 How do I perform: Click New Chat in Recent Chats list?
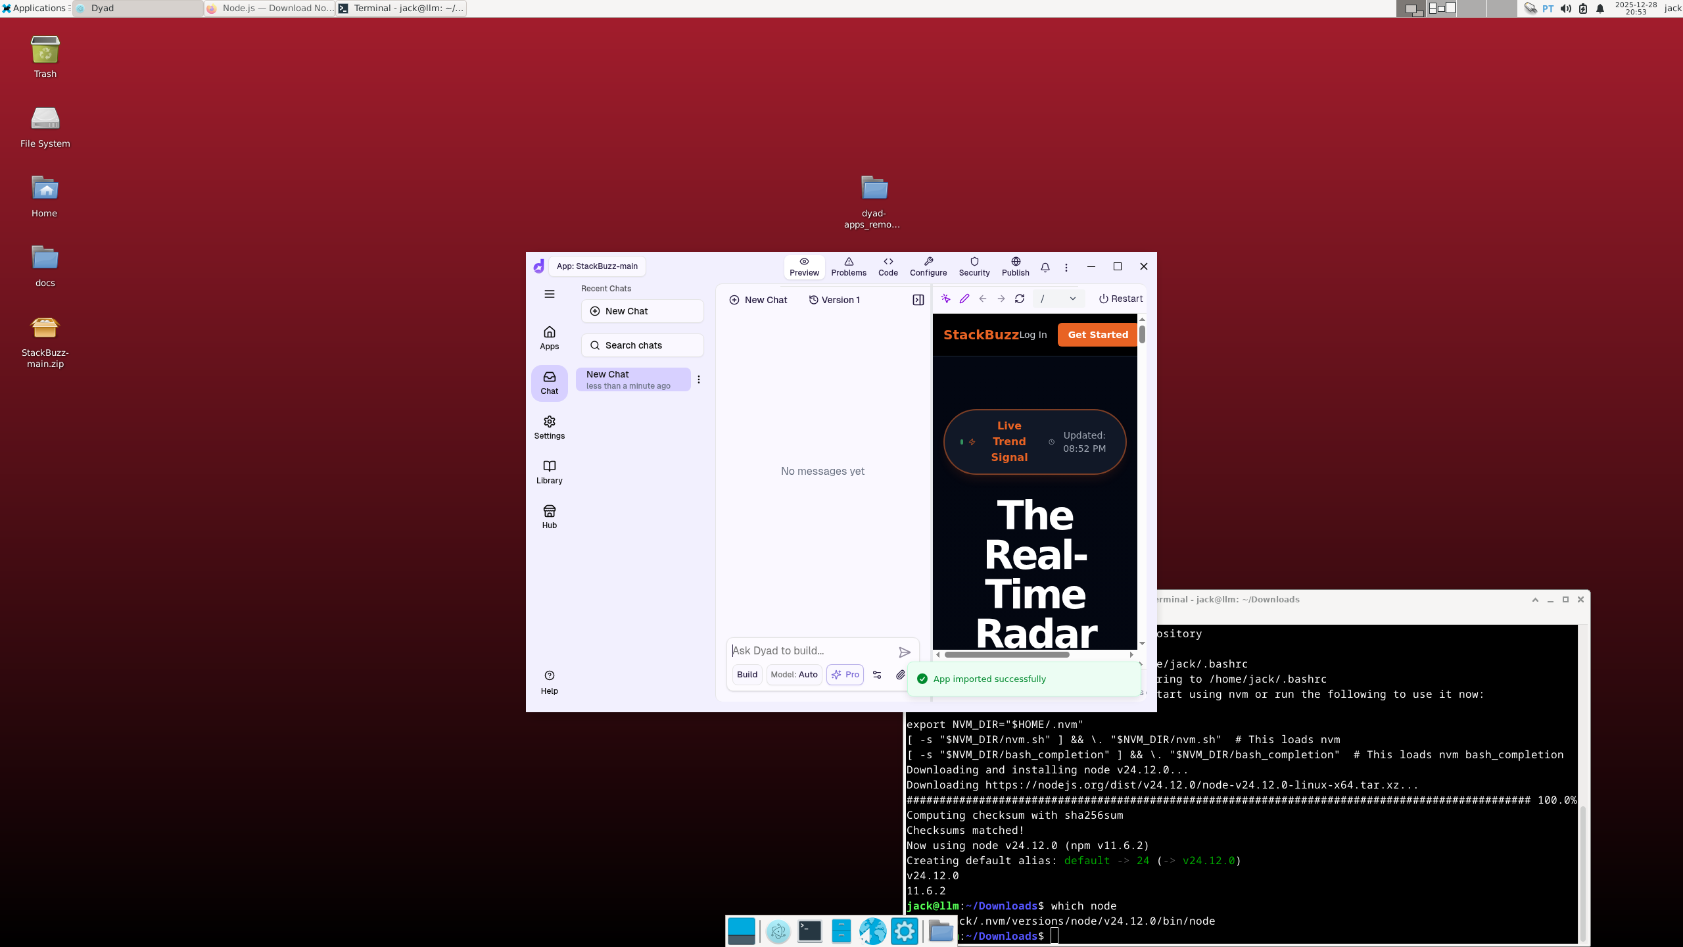(x=642, y=311)
